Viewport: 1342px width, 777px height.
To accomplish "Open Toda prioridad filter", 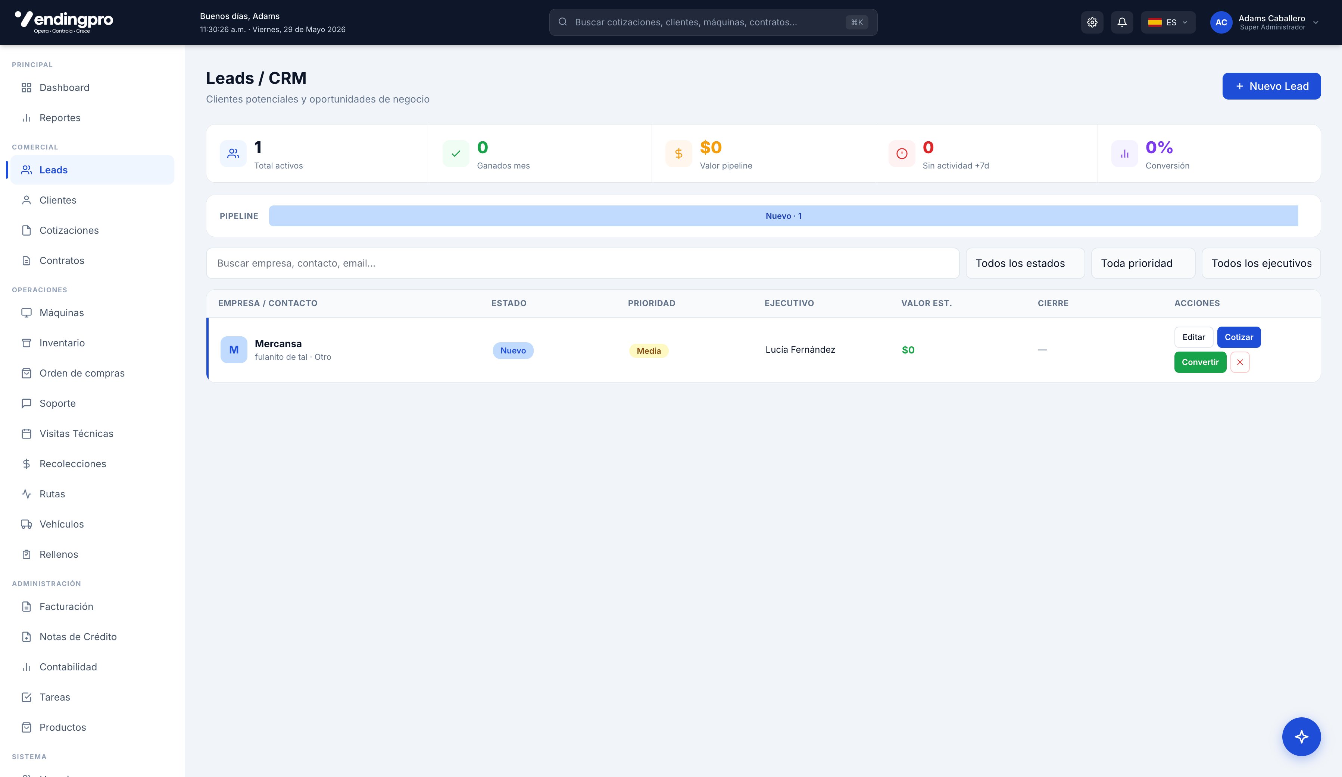I will click(1143, 264).
